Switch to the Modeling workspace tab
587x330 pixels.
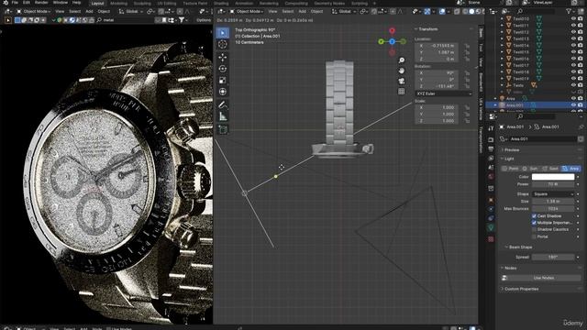[118, 3]
